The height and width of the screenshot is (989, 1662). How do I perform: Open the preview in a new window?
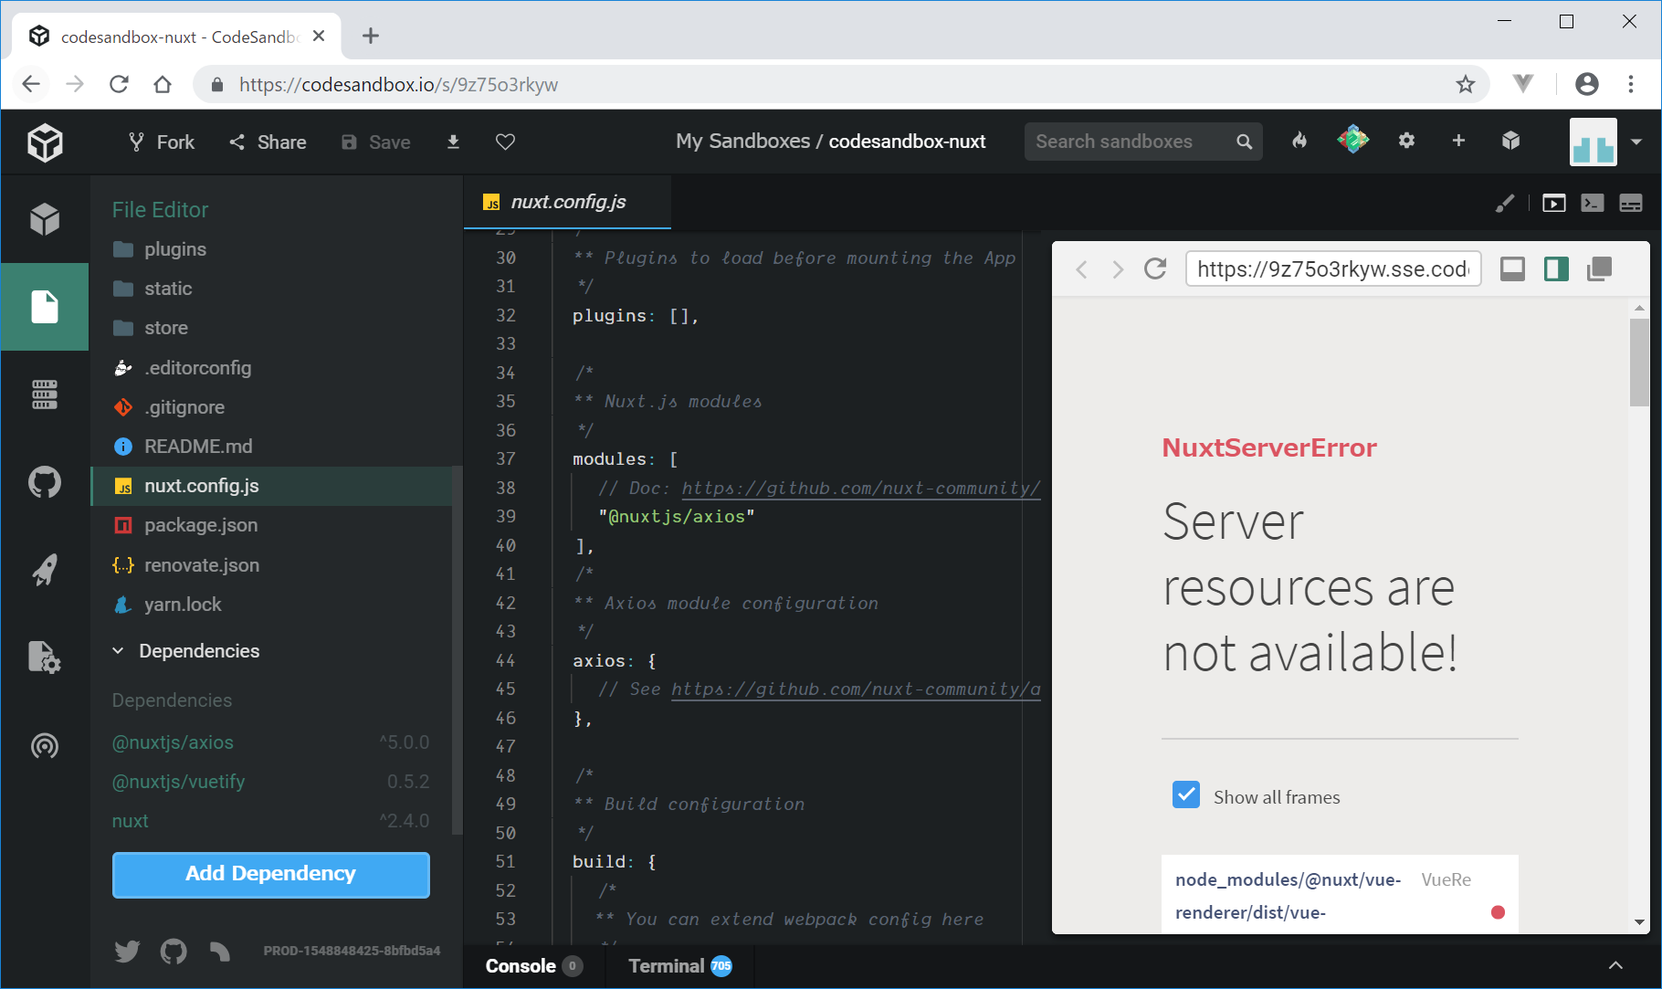pyautogui.click(x=1599, y=268)
